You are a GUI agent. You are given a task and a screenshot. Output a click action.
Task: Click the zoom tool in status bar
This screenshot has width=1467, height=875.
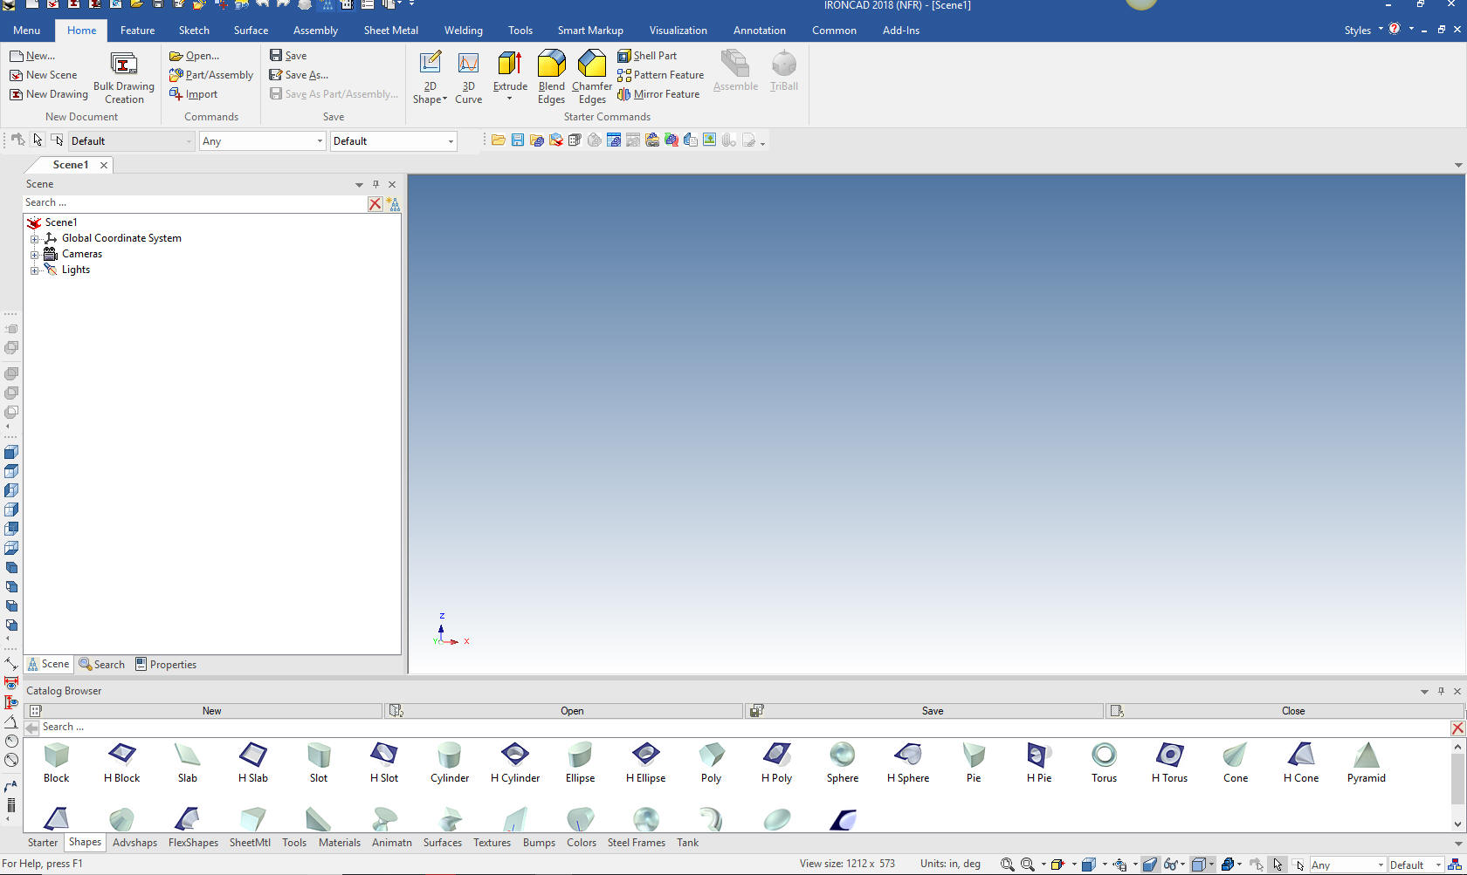[x=1007, y=865]
